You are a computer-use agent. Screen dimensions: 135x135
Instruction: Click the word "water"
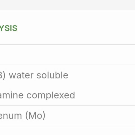tap(21, 75)
